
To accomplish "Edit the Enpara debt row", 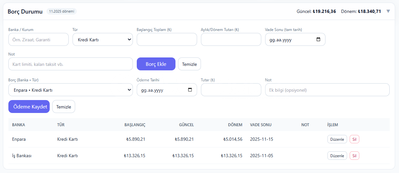I will pos(337,139).
